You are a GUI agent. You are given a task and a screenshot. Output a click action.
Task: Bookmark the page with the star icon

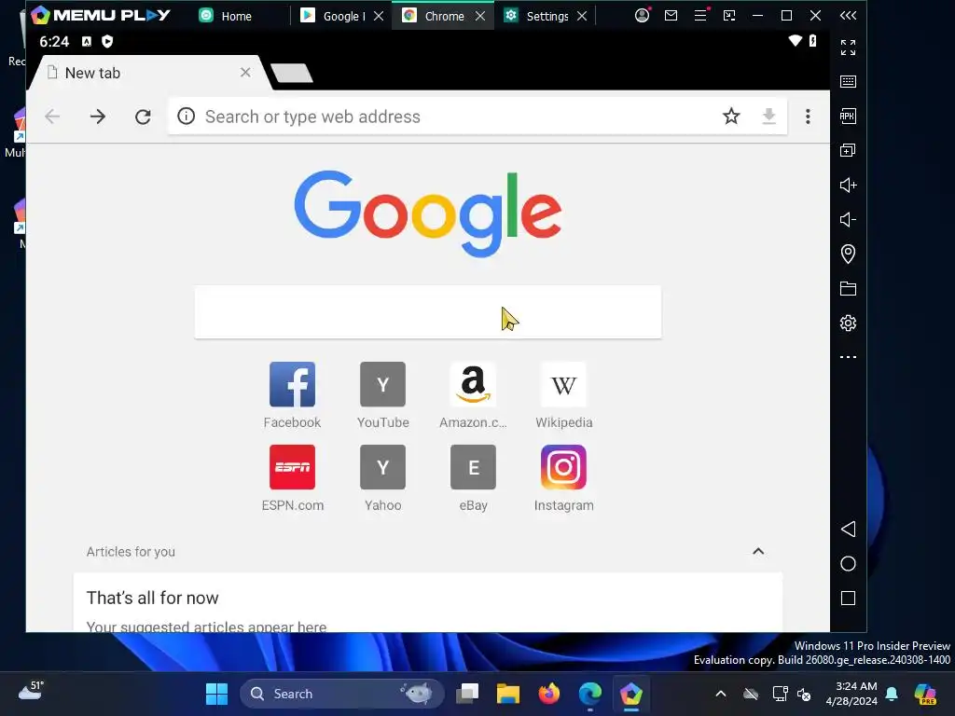pos(731,116)
